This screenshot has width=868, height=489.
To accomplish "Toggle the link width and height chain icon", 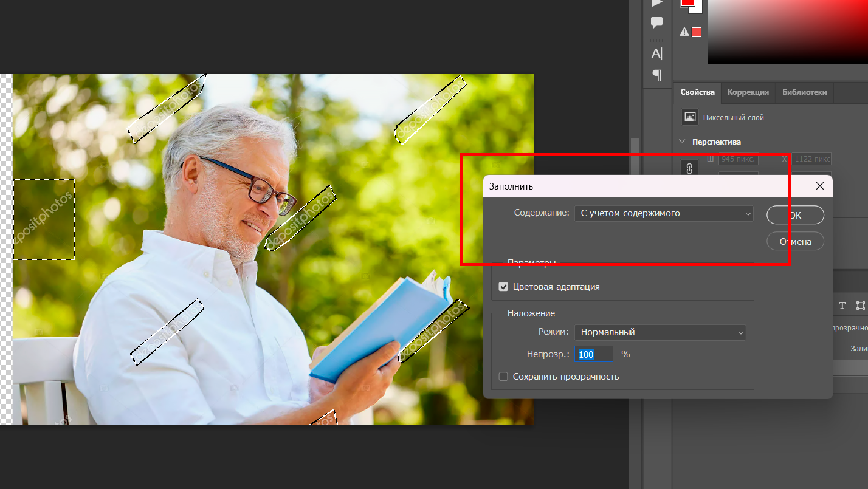I will pos(689,168).
